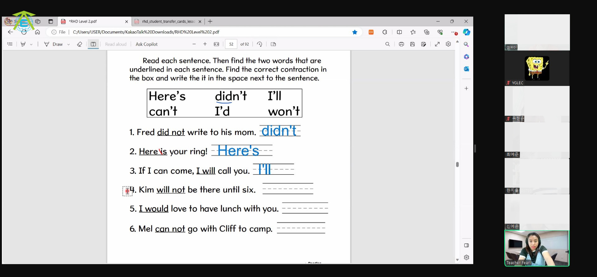The image size is (597, 277).
Task: Click the word "won't" in the box
Action: click(284, 111)
